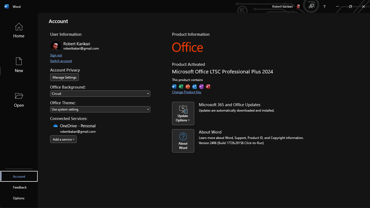Screen dimensions: 370x208
Task: Open the Update Options menu
Action: (183, 113)
